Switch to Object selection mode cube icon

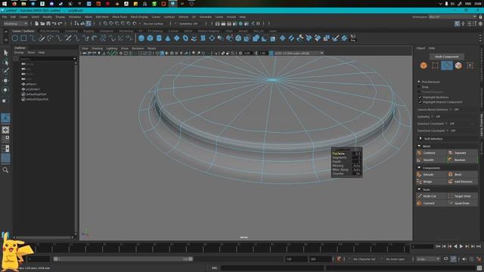pyautogui.click(x=423, y=66)
